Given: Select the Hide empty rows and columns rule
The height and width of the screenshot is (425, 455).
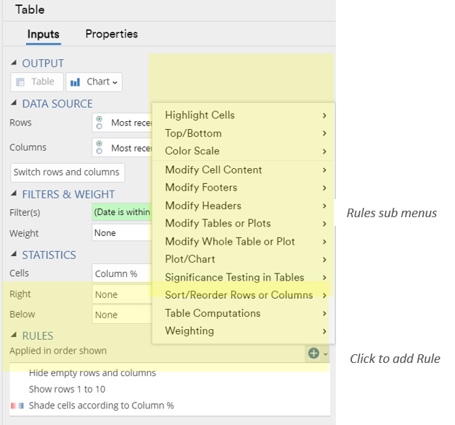Looking at the screenshot, I should click(92, 373).
